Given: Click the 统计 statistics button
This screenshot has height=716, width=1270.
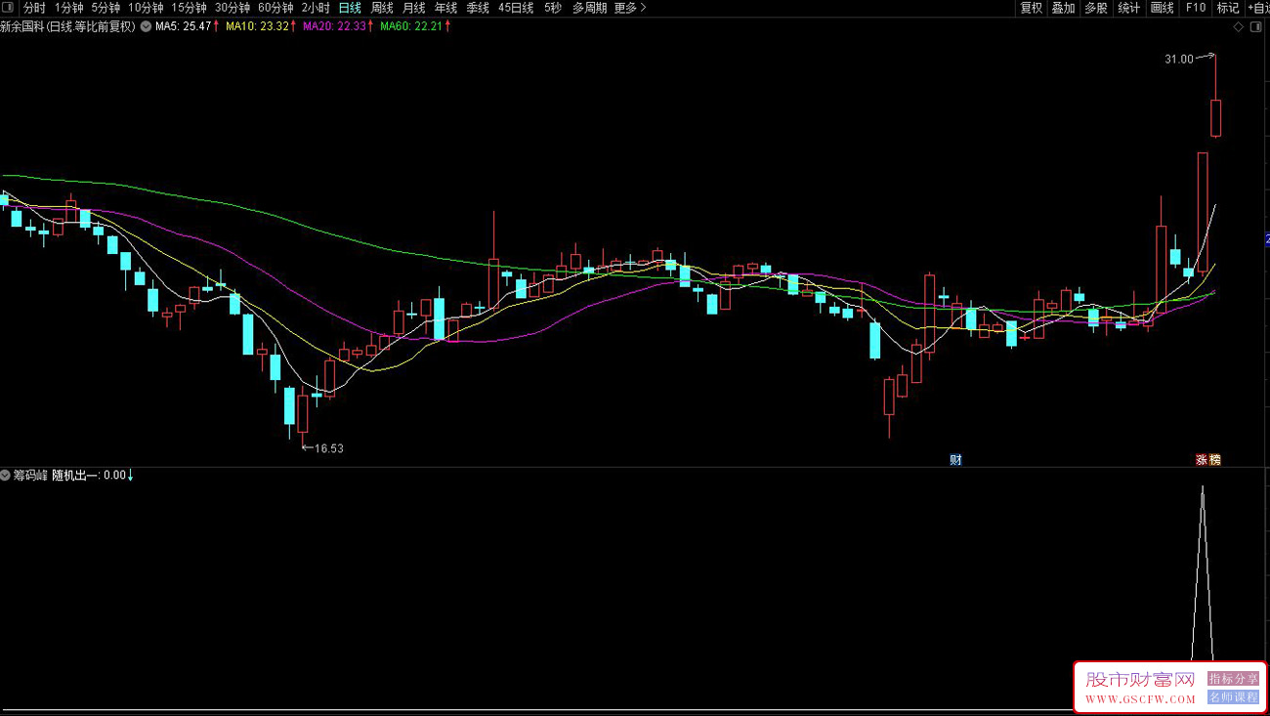Looking at the screenshot, I should click(x=1128, y=8).
